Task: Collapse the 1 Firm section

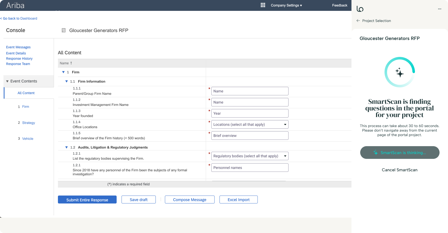Action: pos(63,72)
